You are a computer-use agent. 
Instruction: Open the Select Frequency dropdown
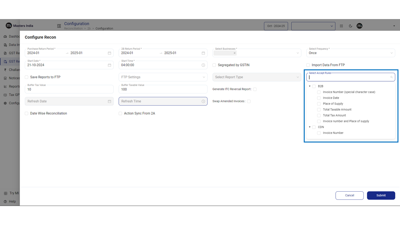(350, 53)
